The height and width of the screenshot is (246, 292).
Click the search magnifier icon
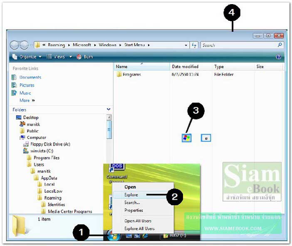[x=280, y=45]
